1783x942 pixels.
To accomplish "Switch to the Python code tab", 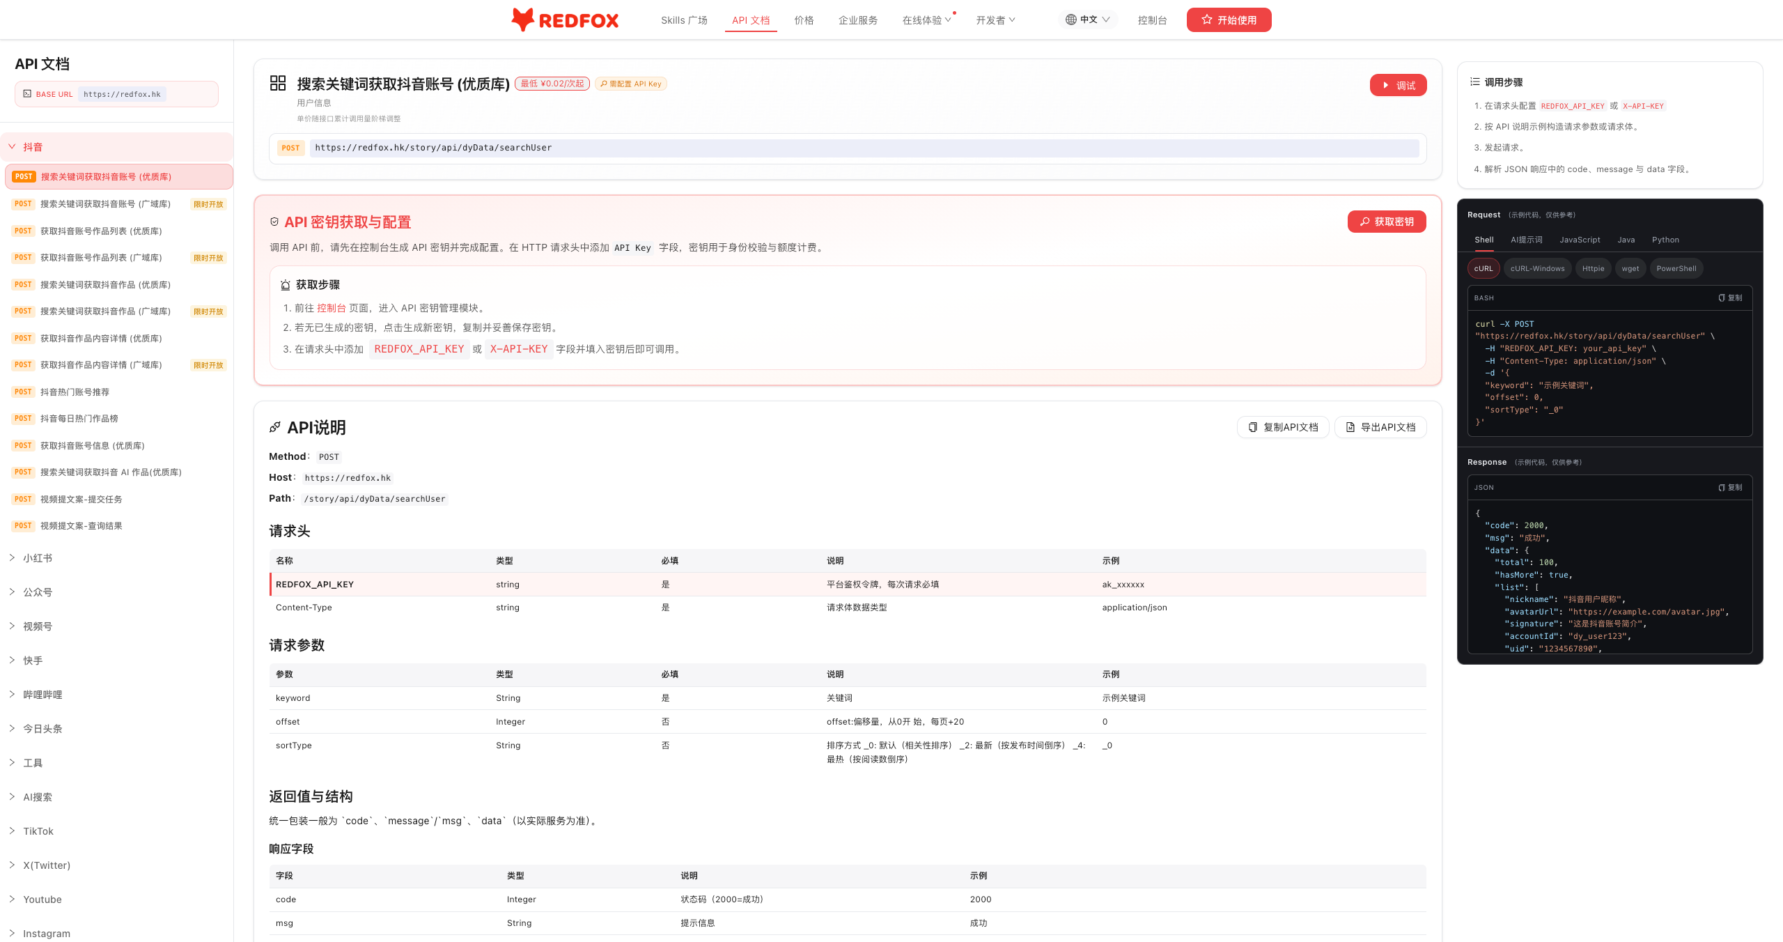I will click(1665, 240).
